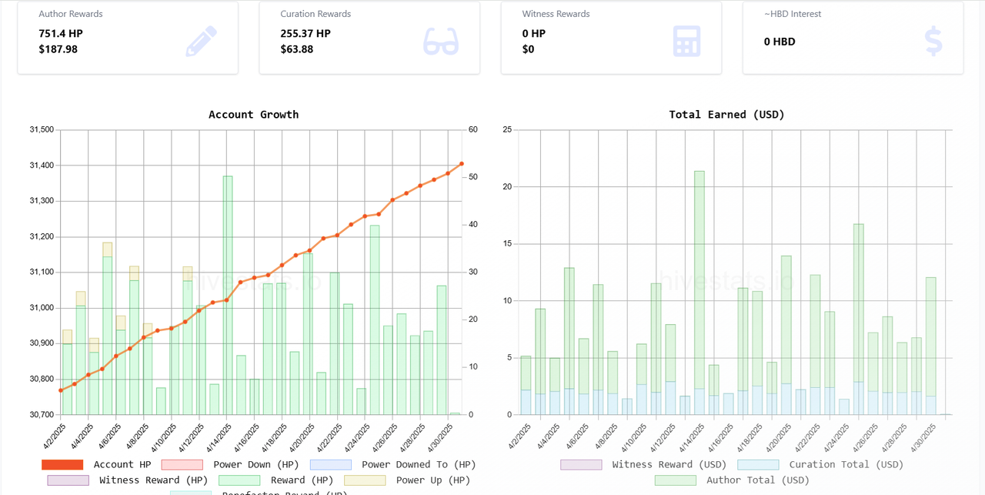Image resolution: width=985 pixels, height=495 pixels.
Task: Toggle the Witness Reward (USD) legend item
Action: click(x=644, y=465)
